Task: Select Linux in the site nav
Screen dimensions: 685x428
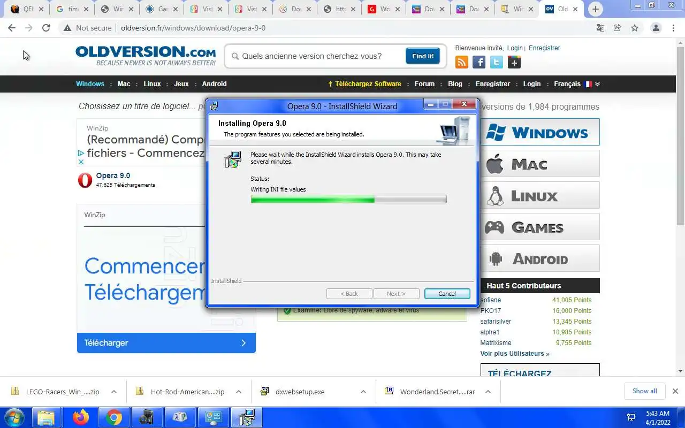Action: 152,84
